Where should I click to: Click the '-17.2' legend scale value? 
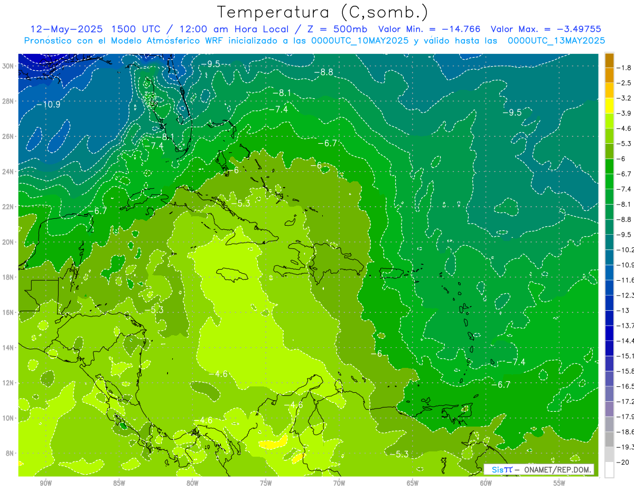625,401
